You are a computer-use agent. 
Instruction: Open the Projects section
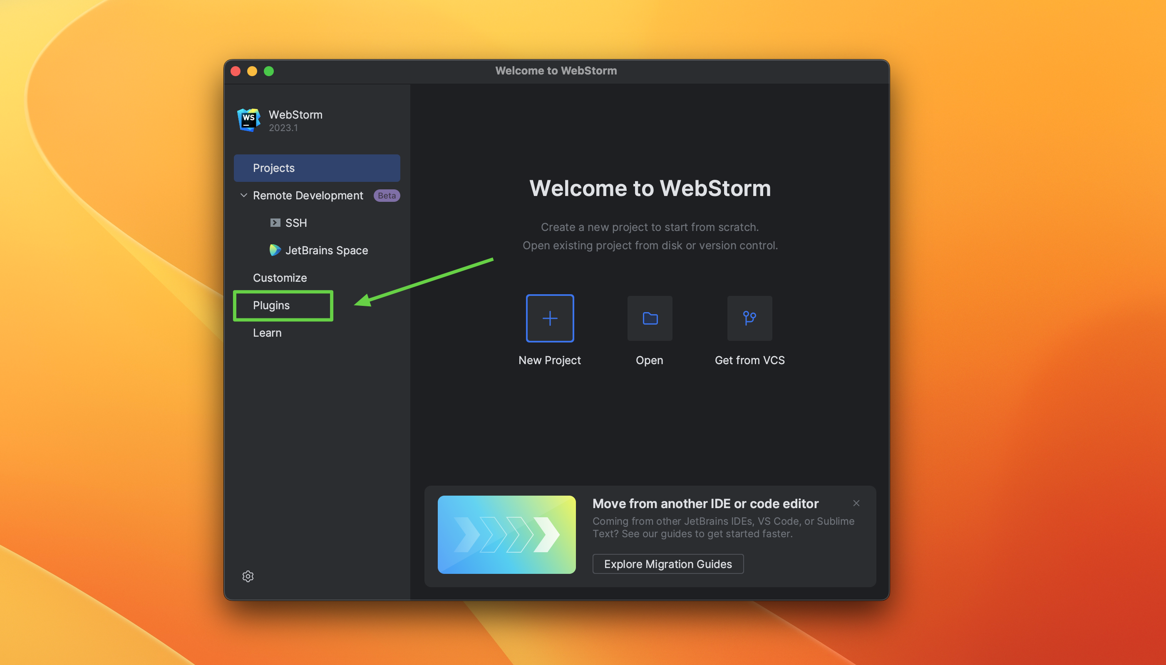click(x=317, y=168)
